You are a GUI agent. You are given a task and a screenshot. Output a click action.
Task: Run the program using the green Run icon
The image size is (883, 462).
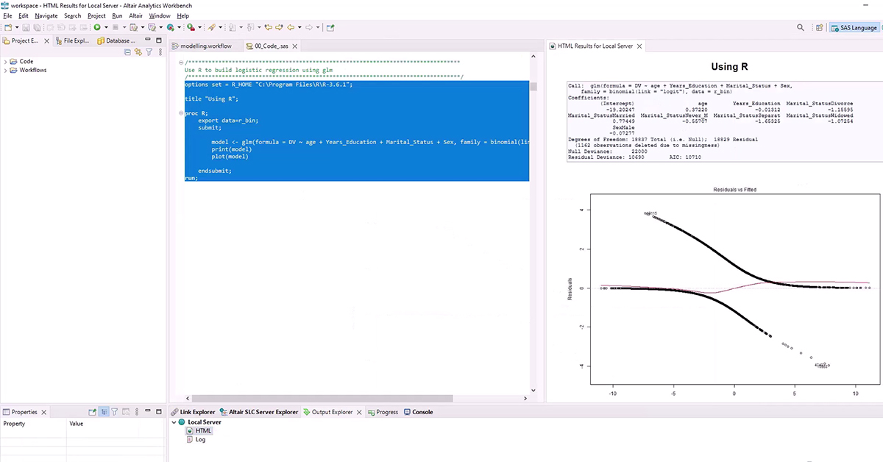pyautogui.click(x=97, y=27)
